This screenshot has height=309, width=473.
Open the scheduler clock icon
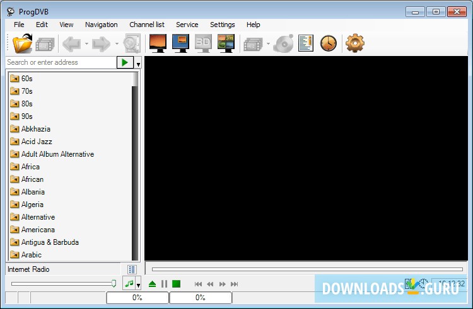(x=328, y=43)
